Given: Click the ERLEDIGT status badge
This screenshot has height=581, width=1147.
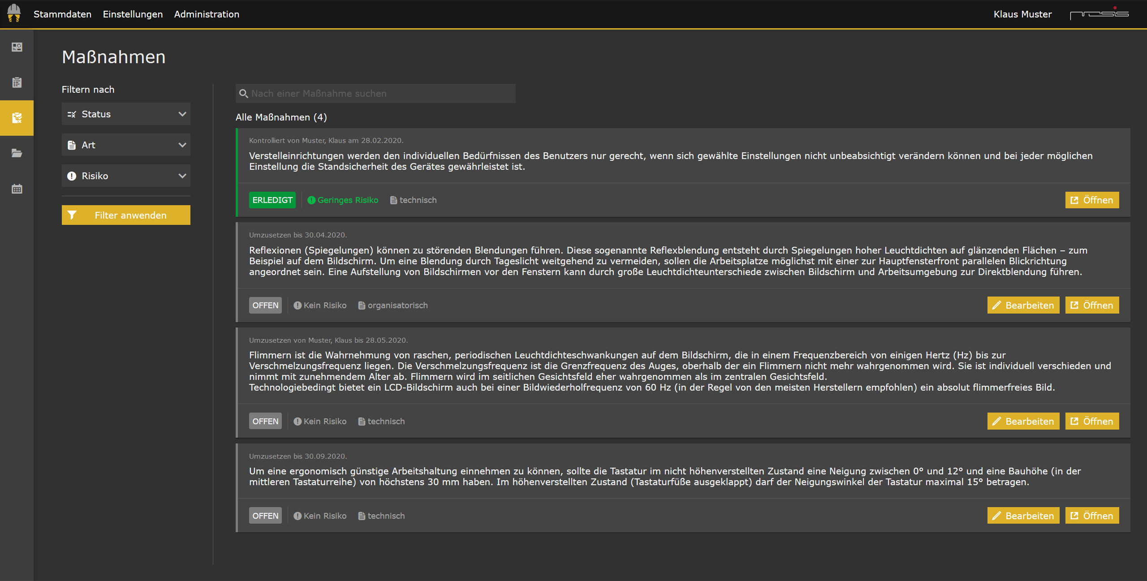Looking at the screenshot, I should click(x=272, y=200).
